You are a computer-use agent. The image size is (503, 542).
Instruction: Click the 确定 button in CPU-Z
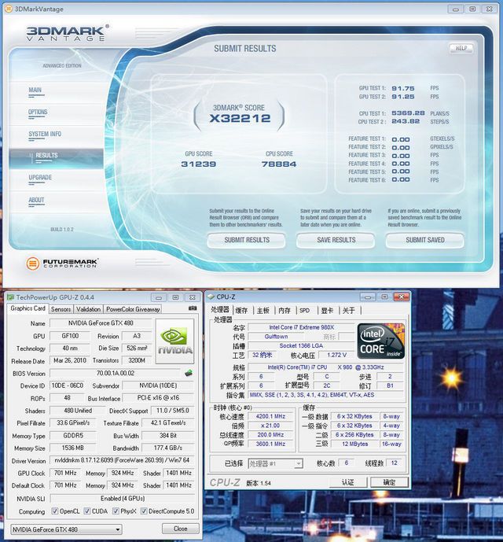tap(389, 482)
